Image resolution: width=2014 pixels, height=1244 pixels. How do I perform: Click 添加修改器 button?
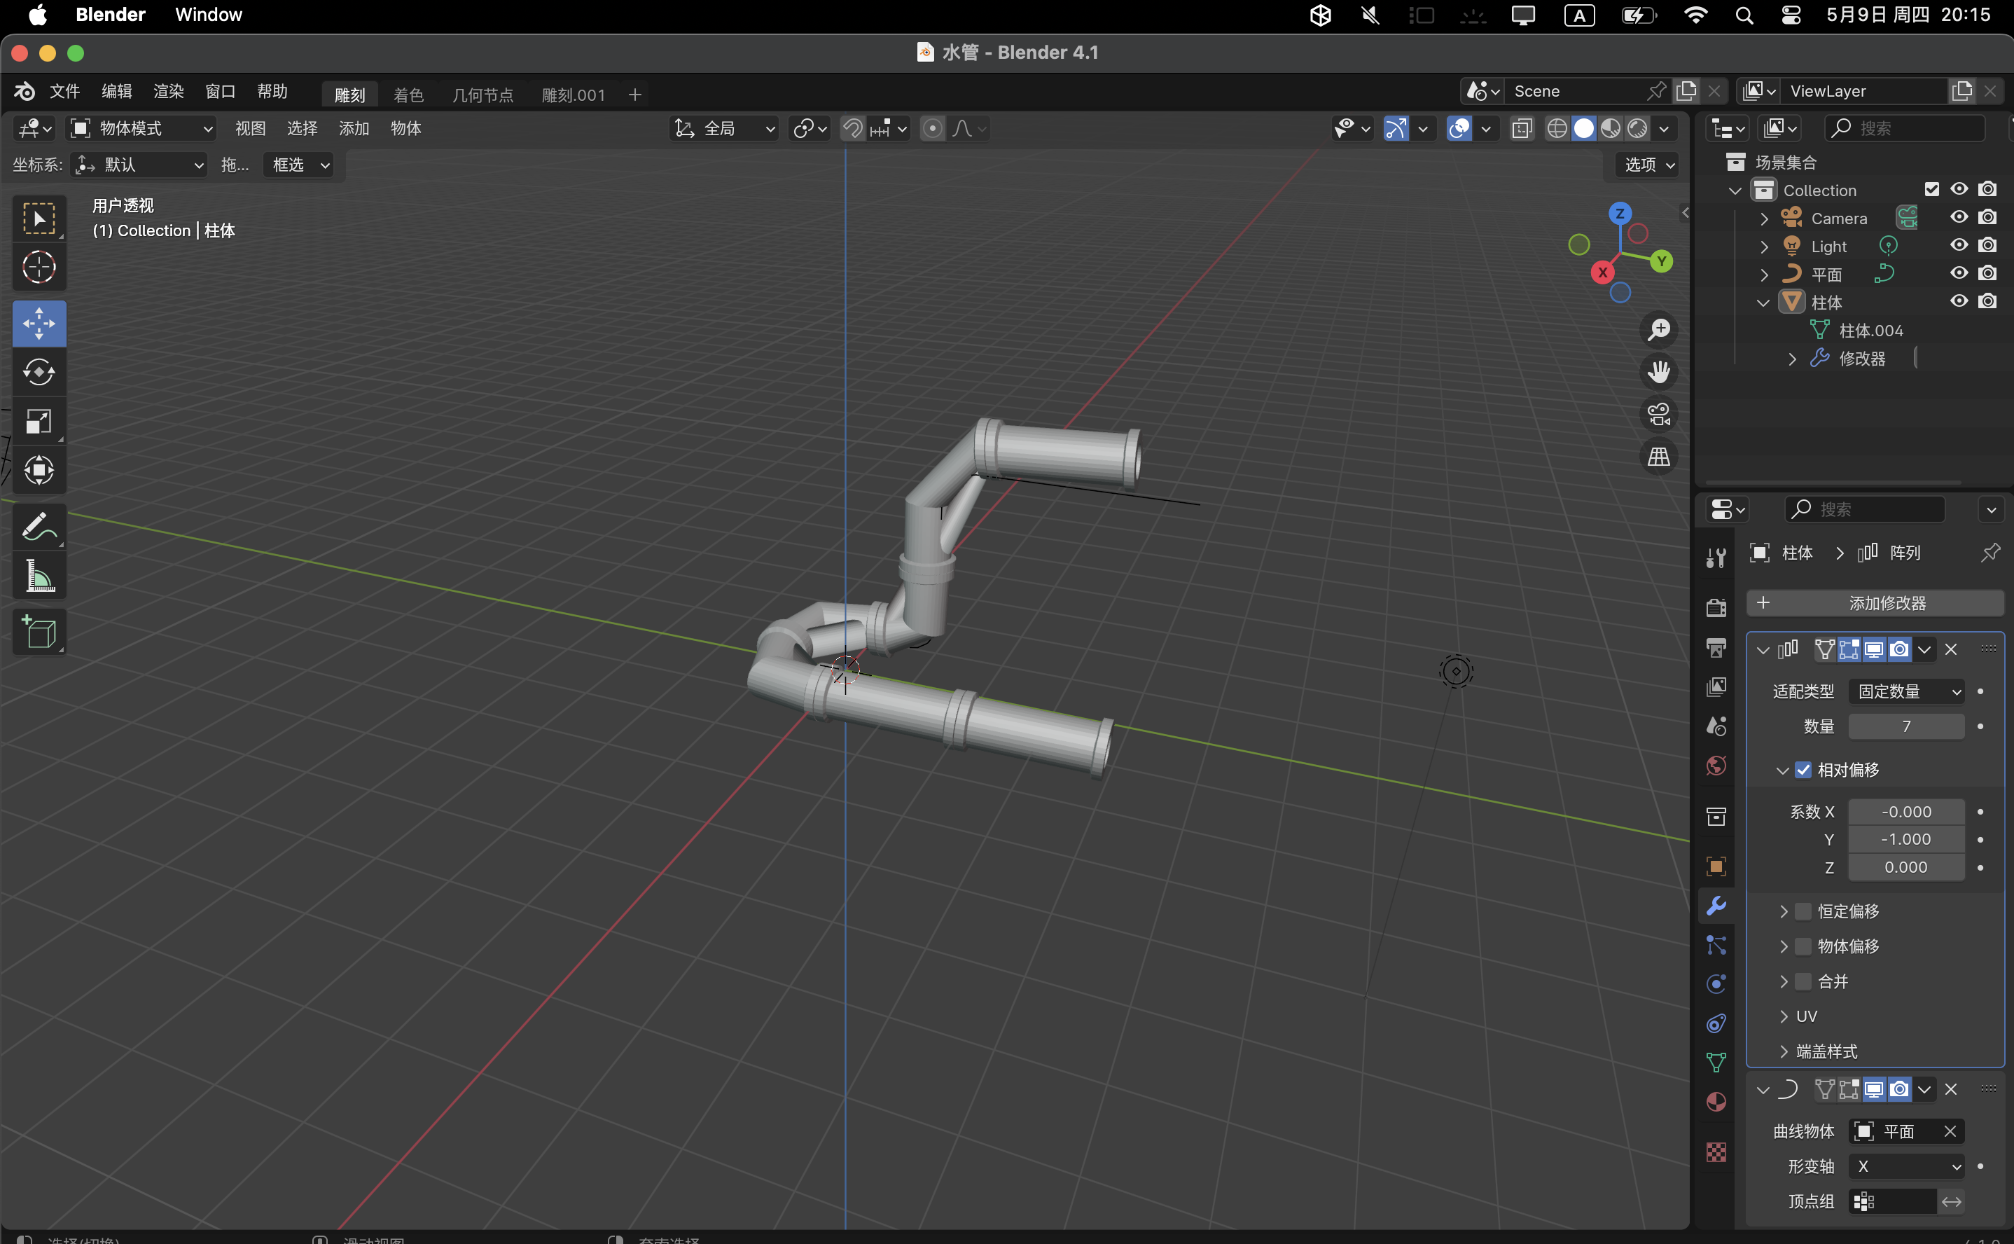[1875, 603]
